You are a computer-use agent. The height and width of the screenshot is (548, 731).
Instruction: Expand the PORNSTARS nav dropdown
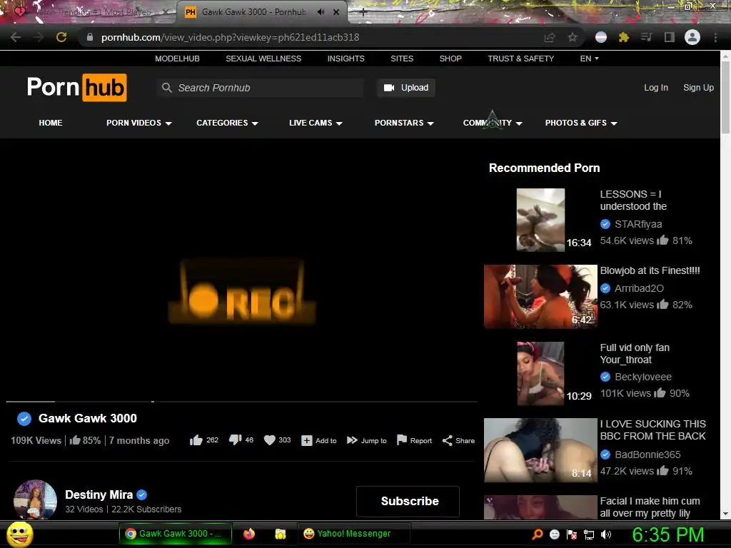click(404, 123)
